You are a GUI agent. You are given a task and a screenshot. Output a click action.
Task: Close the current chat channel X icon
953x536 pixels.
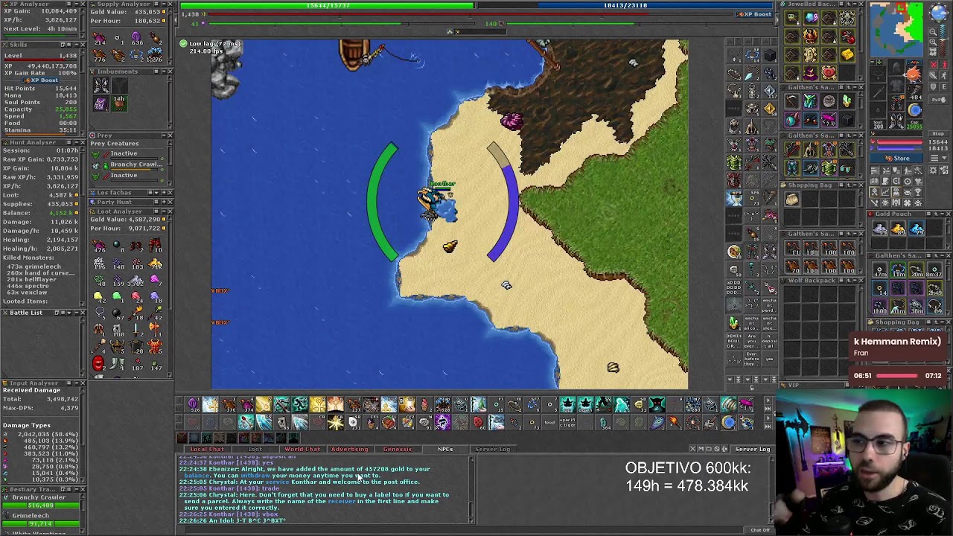[x=692, y=449]
